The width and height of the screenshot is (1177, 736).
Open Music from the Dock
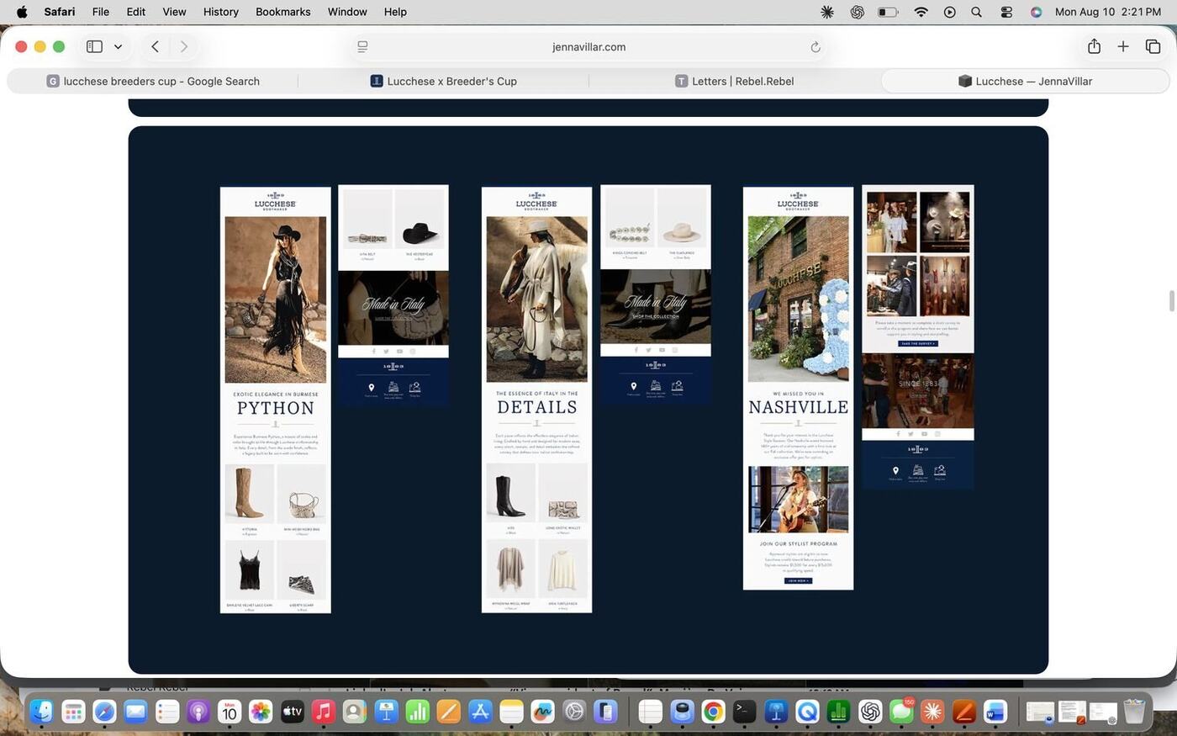(324, 712)
